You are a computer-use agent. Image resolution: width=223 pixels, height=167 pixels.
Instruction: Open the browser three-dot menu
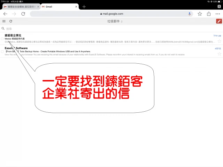pyautogui.click(x=218, y=14)
